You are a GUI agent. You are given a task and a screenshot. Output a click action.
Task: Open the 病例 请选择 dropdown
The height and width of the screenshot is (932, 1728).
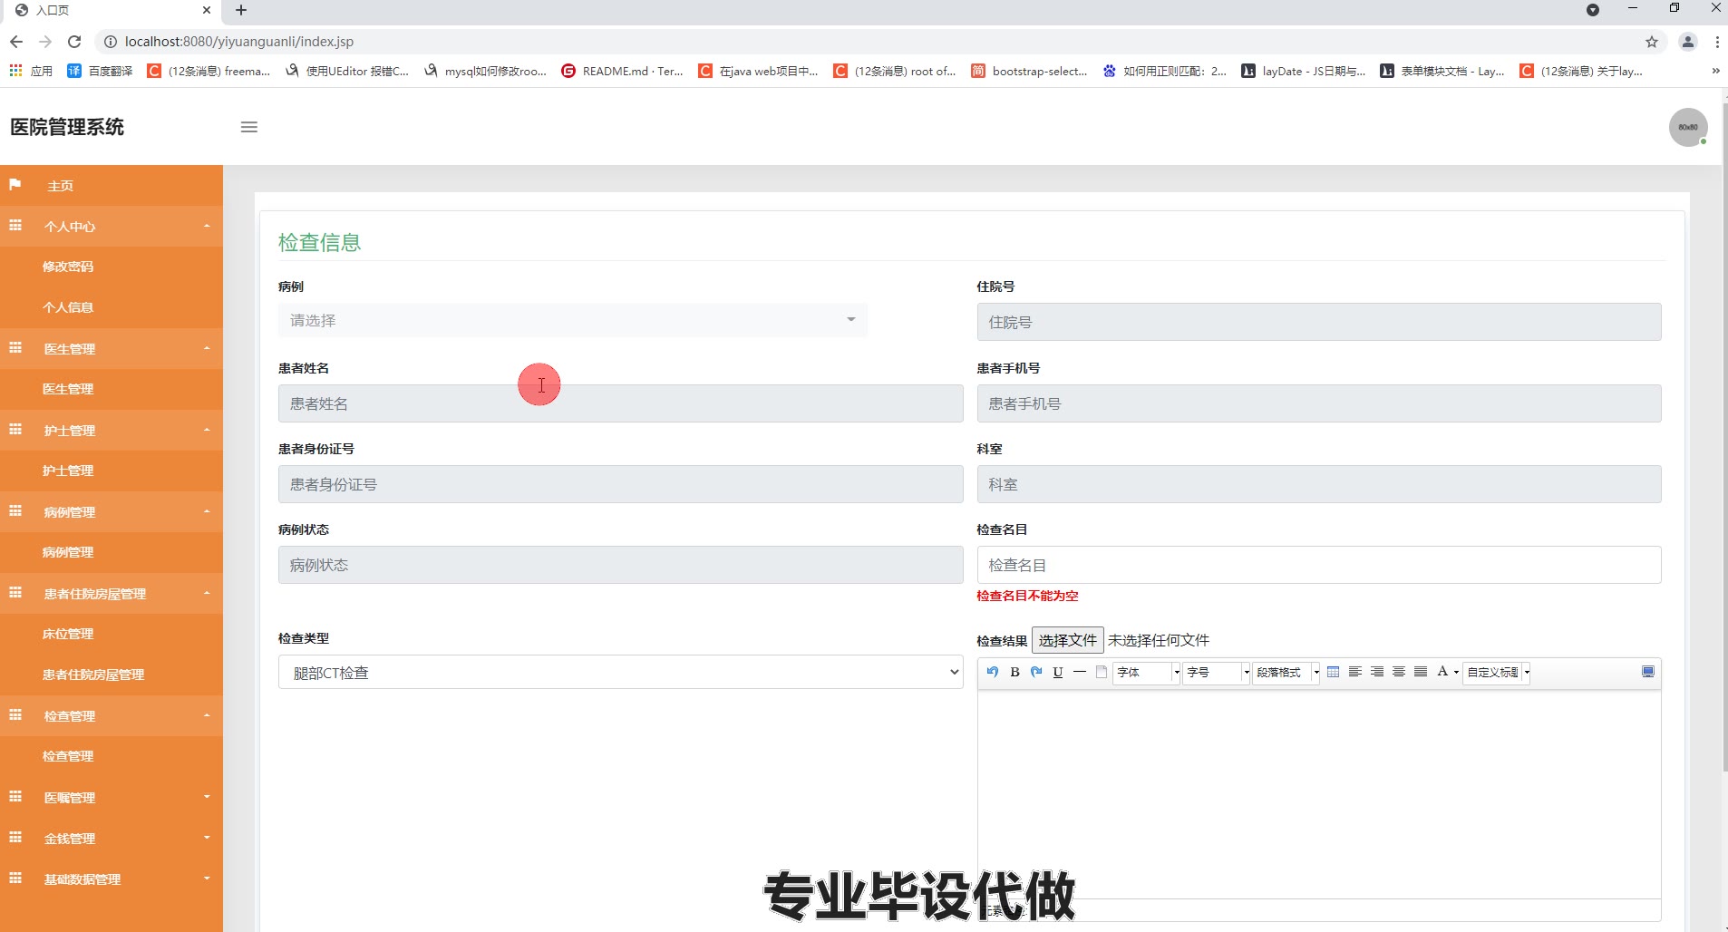(573, 320)
